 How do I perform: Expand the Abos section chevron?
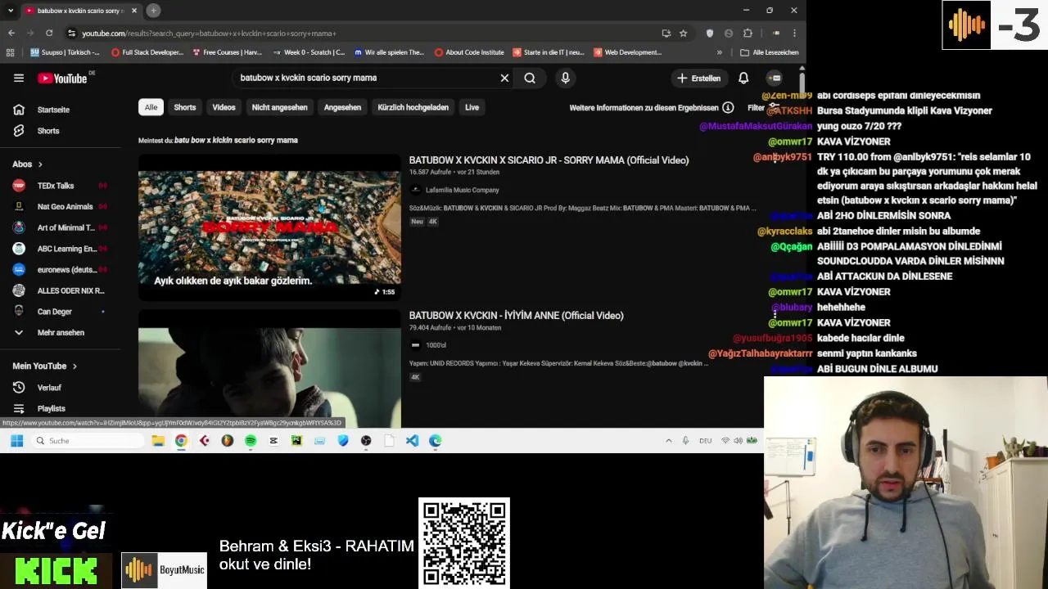(x=40, y=164)
